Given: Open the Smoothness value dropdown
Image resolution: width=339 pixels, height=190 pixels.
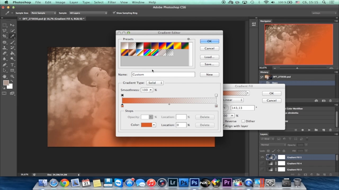Looking at the screenshot, I should 151,90.
